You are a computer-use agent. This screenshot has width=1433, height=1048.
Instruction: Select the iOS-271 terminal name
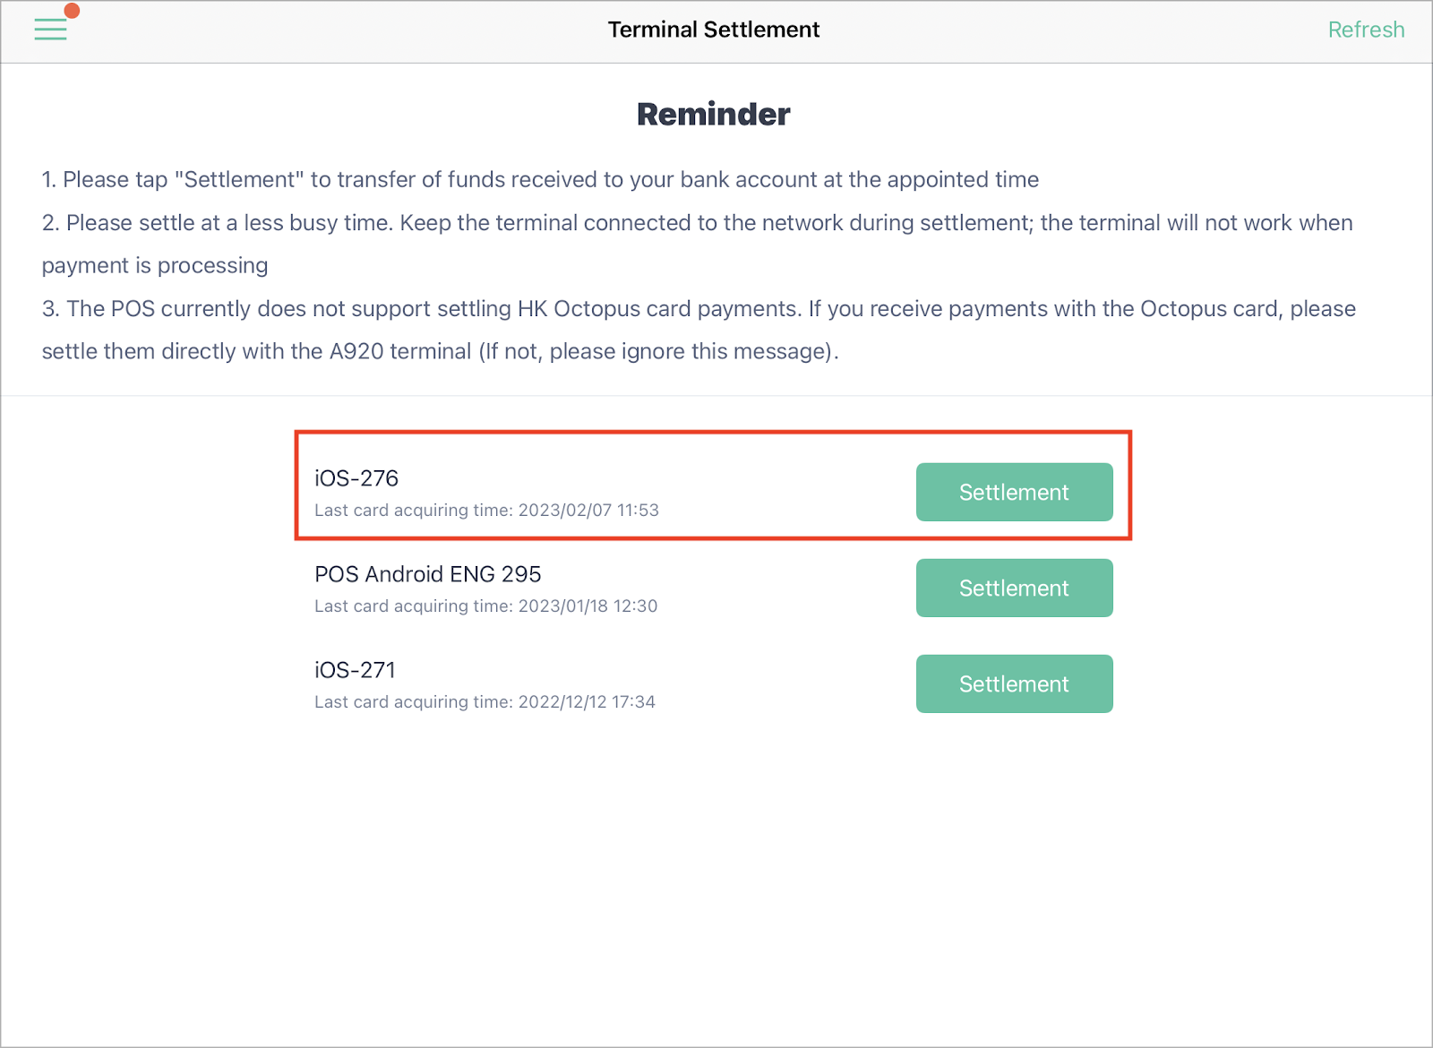355,670
